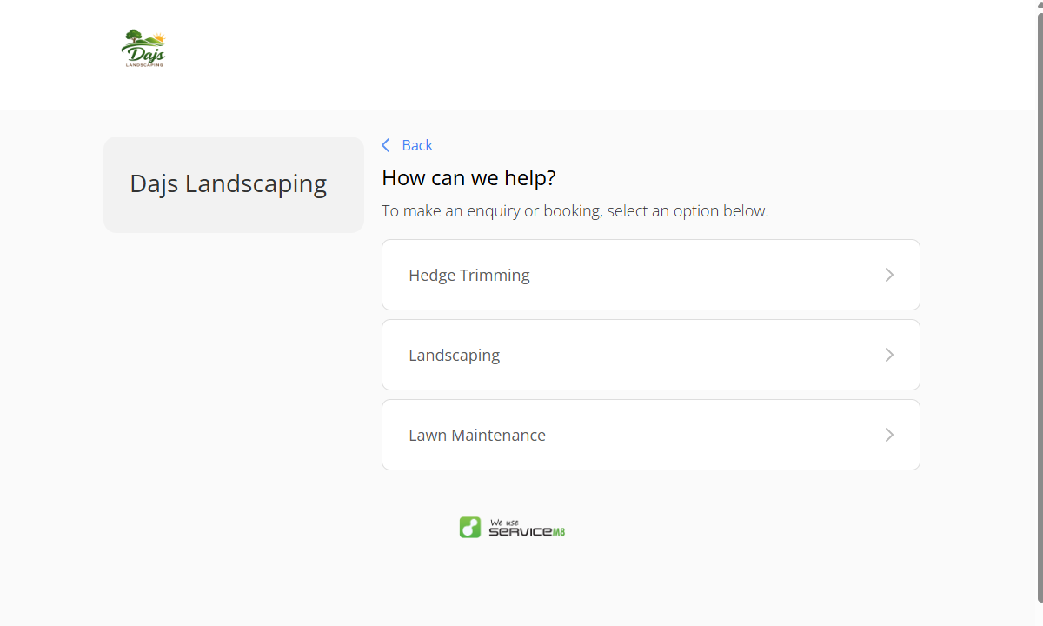The image size is (1043, 626).
Task: Select the Hedge Trimming option
Action: (x=650, y=275)
